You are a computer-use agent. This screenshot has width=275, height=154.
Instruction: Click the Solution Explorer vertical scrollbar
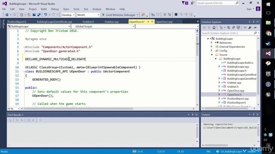pyautogui.click(x=258, y=72)
